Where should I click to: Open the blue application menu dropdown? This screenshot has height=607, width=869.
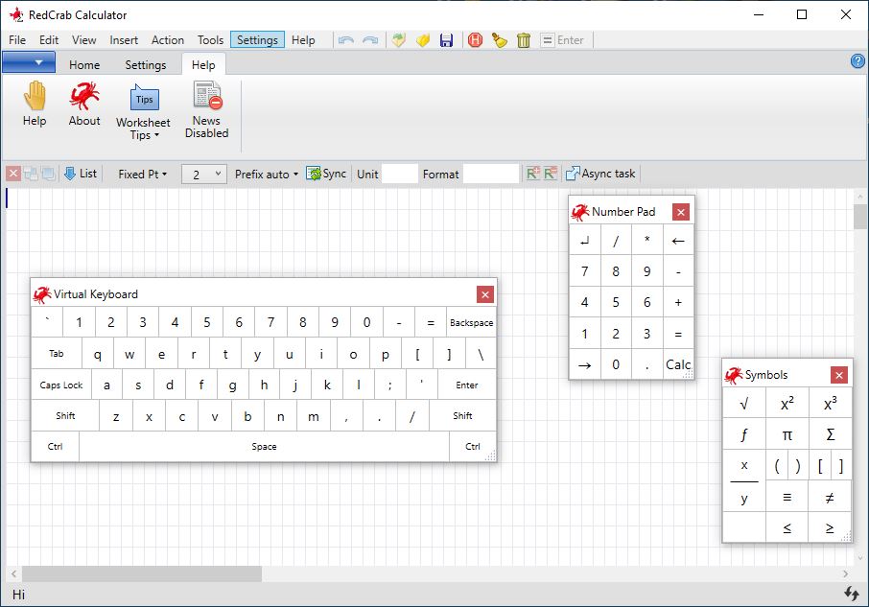point(29,62)
